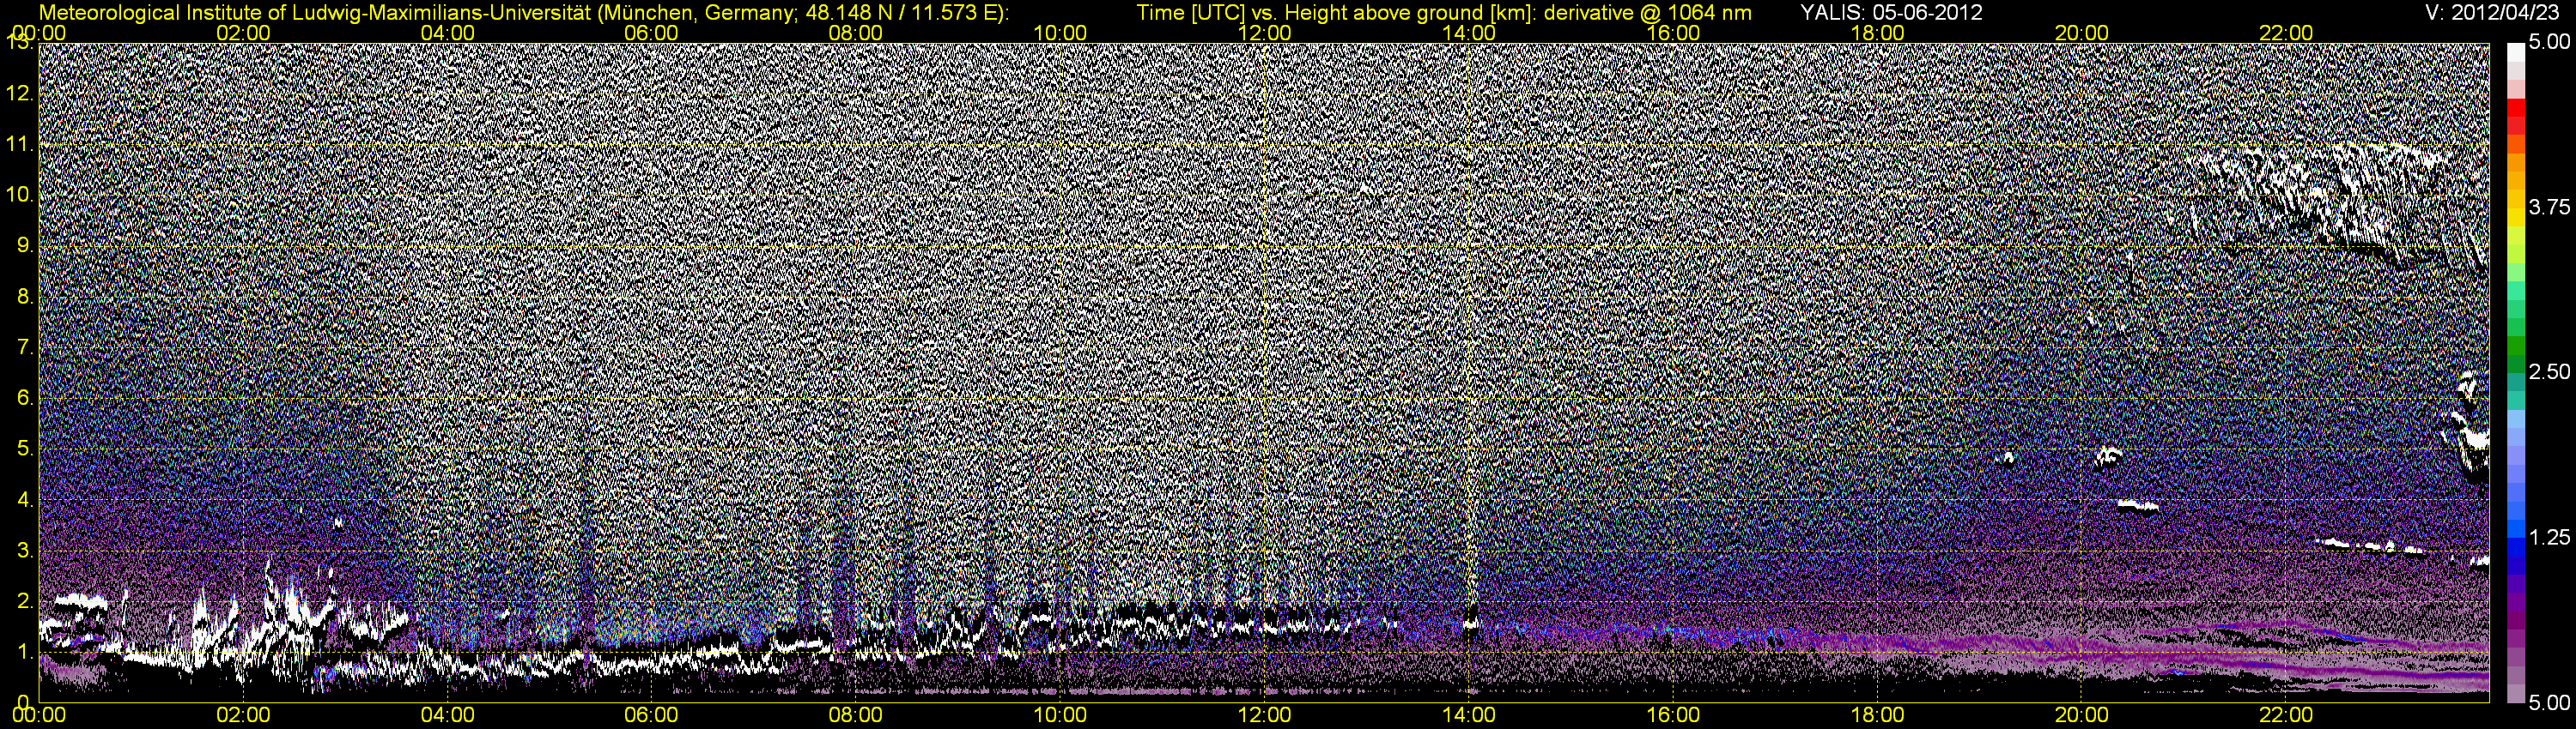This screenshot has height=729, width=2576.
Task: Click the 5.00 value at colorbar's purple end
Action: pyautogui.click(x=2549, y=703)
